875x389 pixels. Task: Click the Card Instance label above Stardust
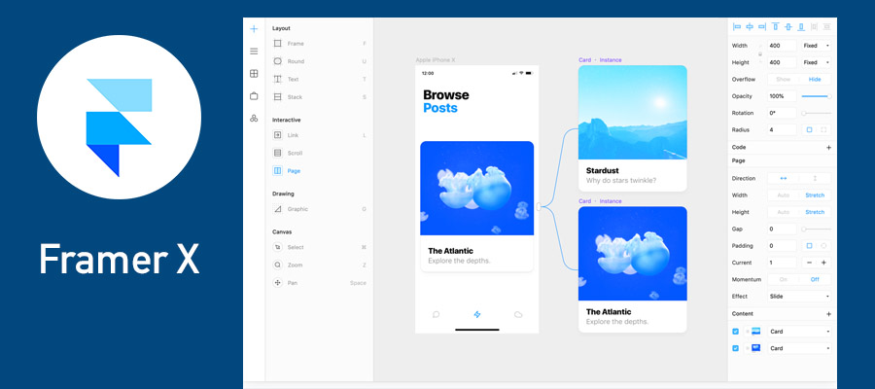[x=600, y=60]
